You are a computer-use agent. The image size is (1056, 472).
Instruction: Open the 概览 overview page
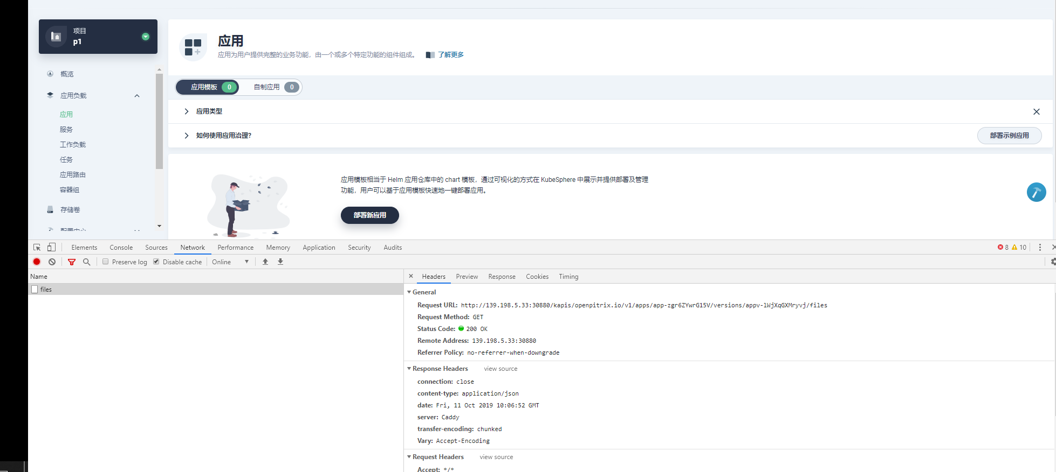(x=67, y=74)
